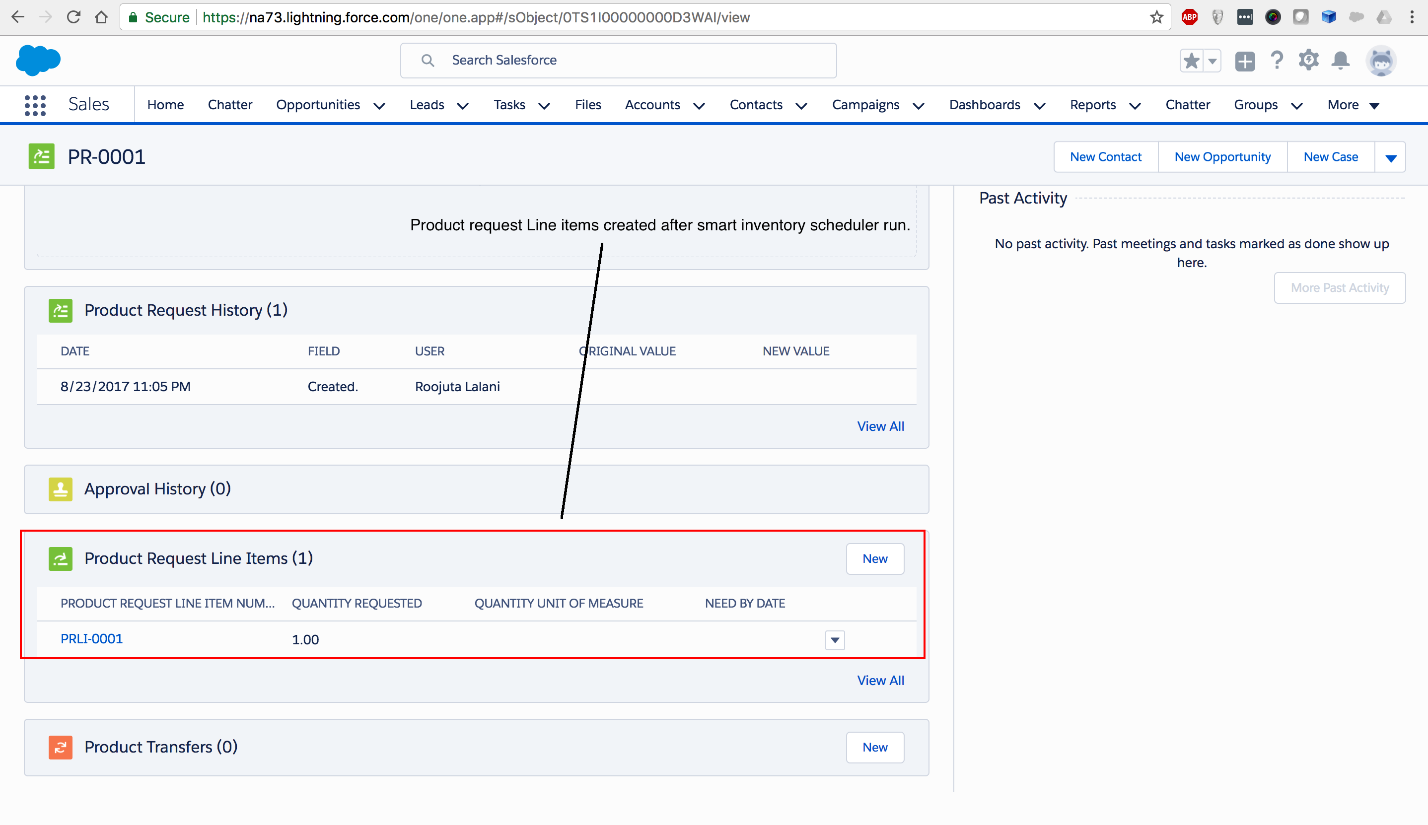This screenshot has height=825, width=1428.
Task: Show more record actions dropdown arrow
Action: coord(1391,157)
